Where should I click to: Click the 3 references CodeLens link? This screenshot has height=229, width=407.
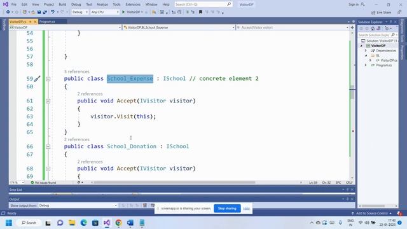point(77,72)
